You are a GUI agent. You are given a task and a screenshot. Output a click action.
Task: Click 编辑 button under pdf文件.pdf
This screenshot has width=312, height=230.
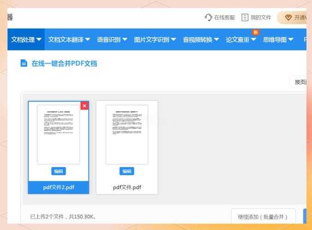127,171
